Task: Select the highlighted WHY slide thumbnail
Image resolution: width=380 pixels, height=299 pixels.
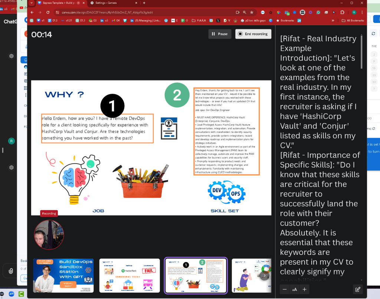Action: [x=196, y=276]
